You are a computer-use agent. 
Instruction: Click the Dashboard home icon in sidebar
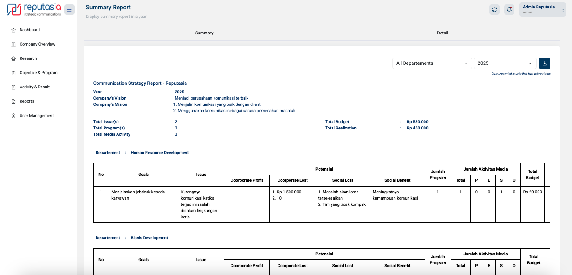(x=13, y=30)
